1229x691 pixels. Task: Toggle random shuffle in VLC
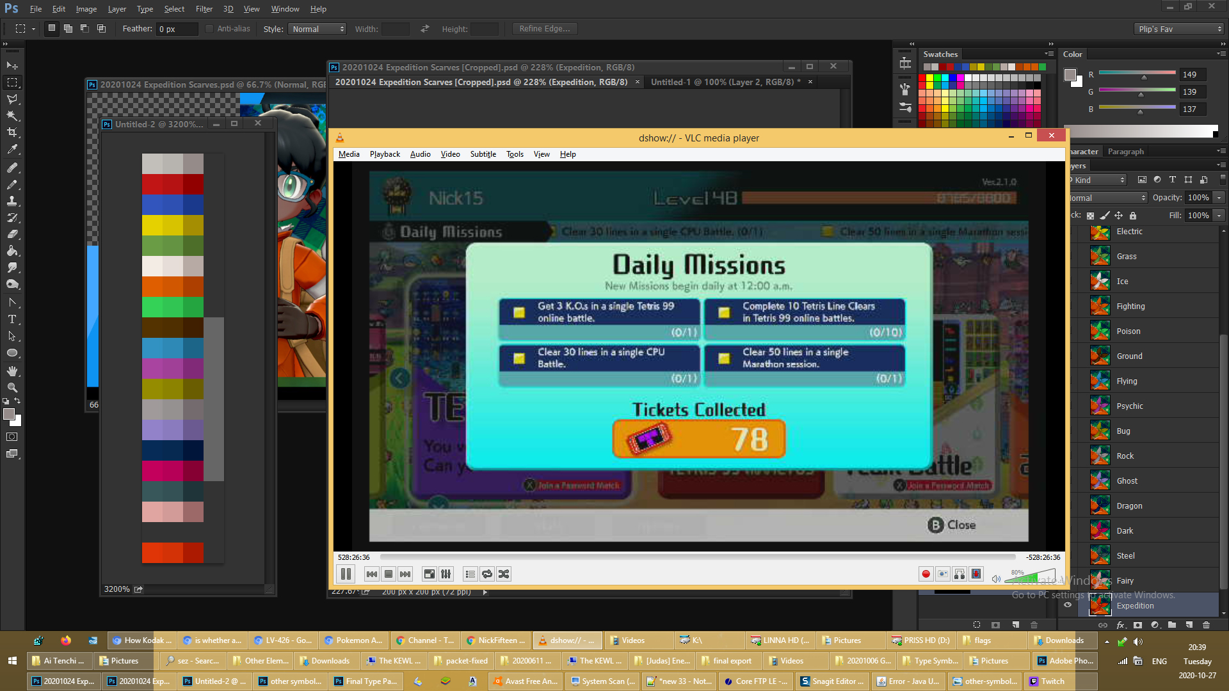[x=504, y=574]
